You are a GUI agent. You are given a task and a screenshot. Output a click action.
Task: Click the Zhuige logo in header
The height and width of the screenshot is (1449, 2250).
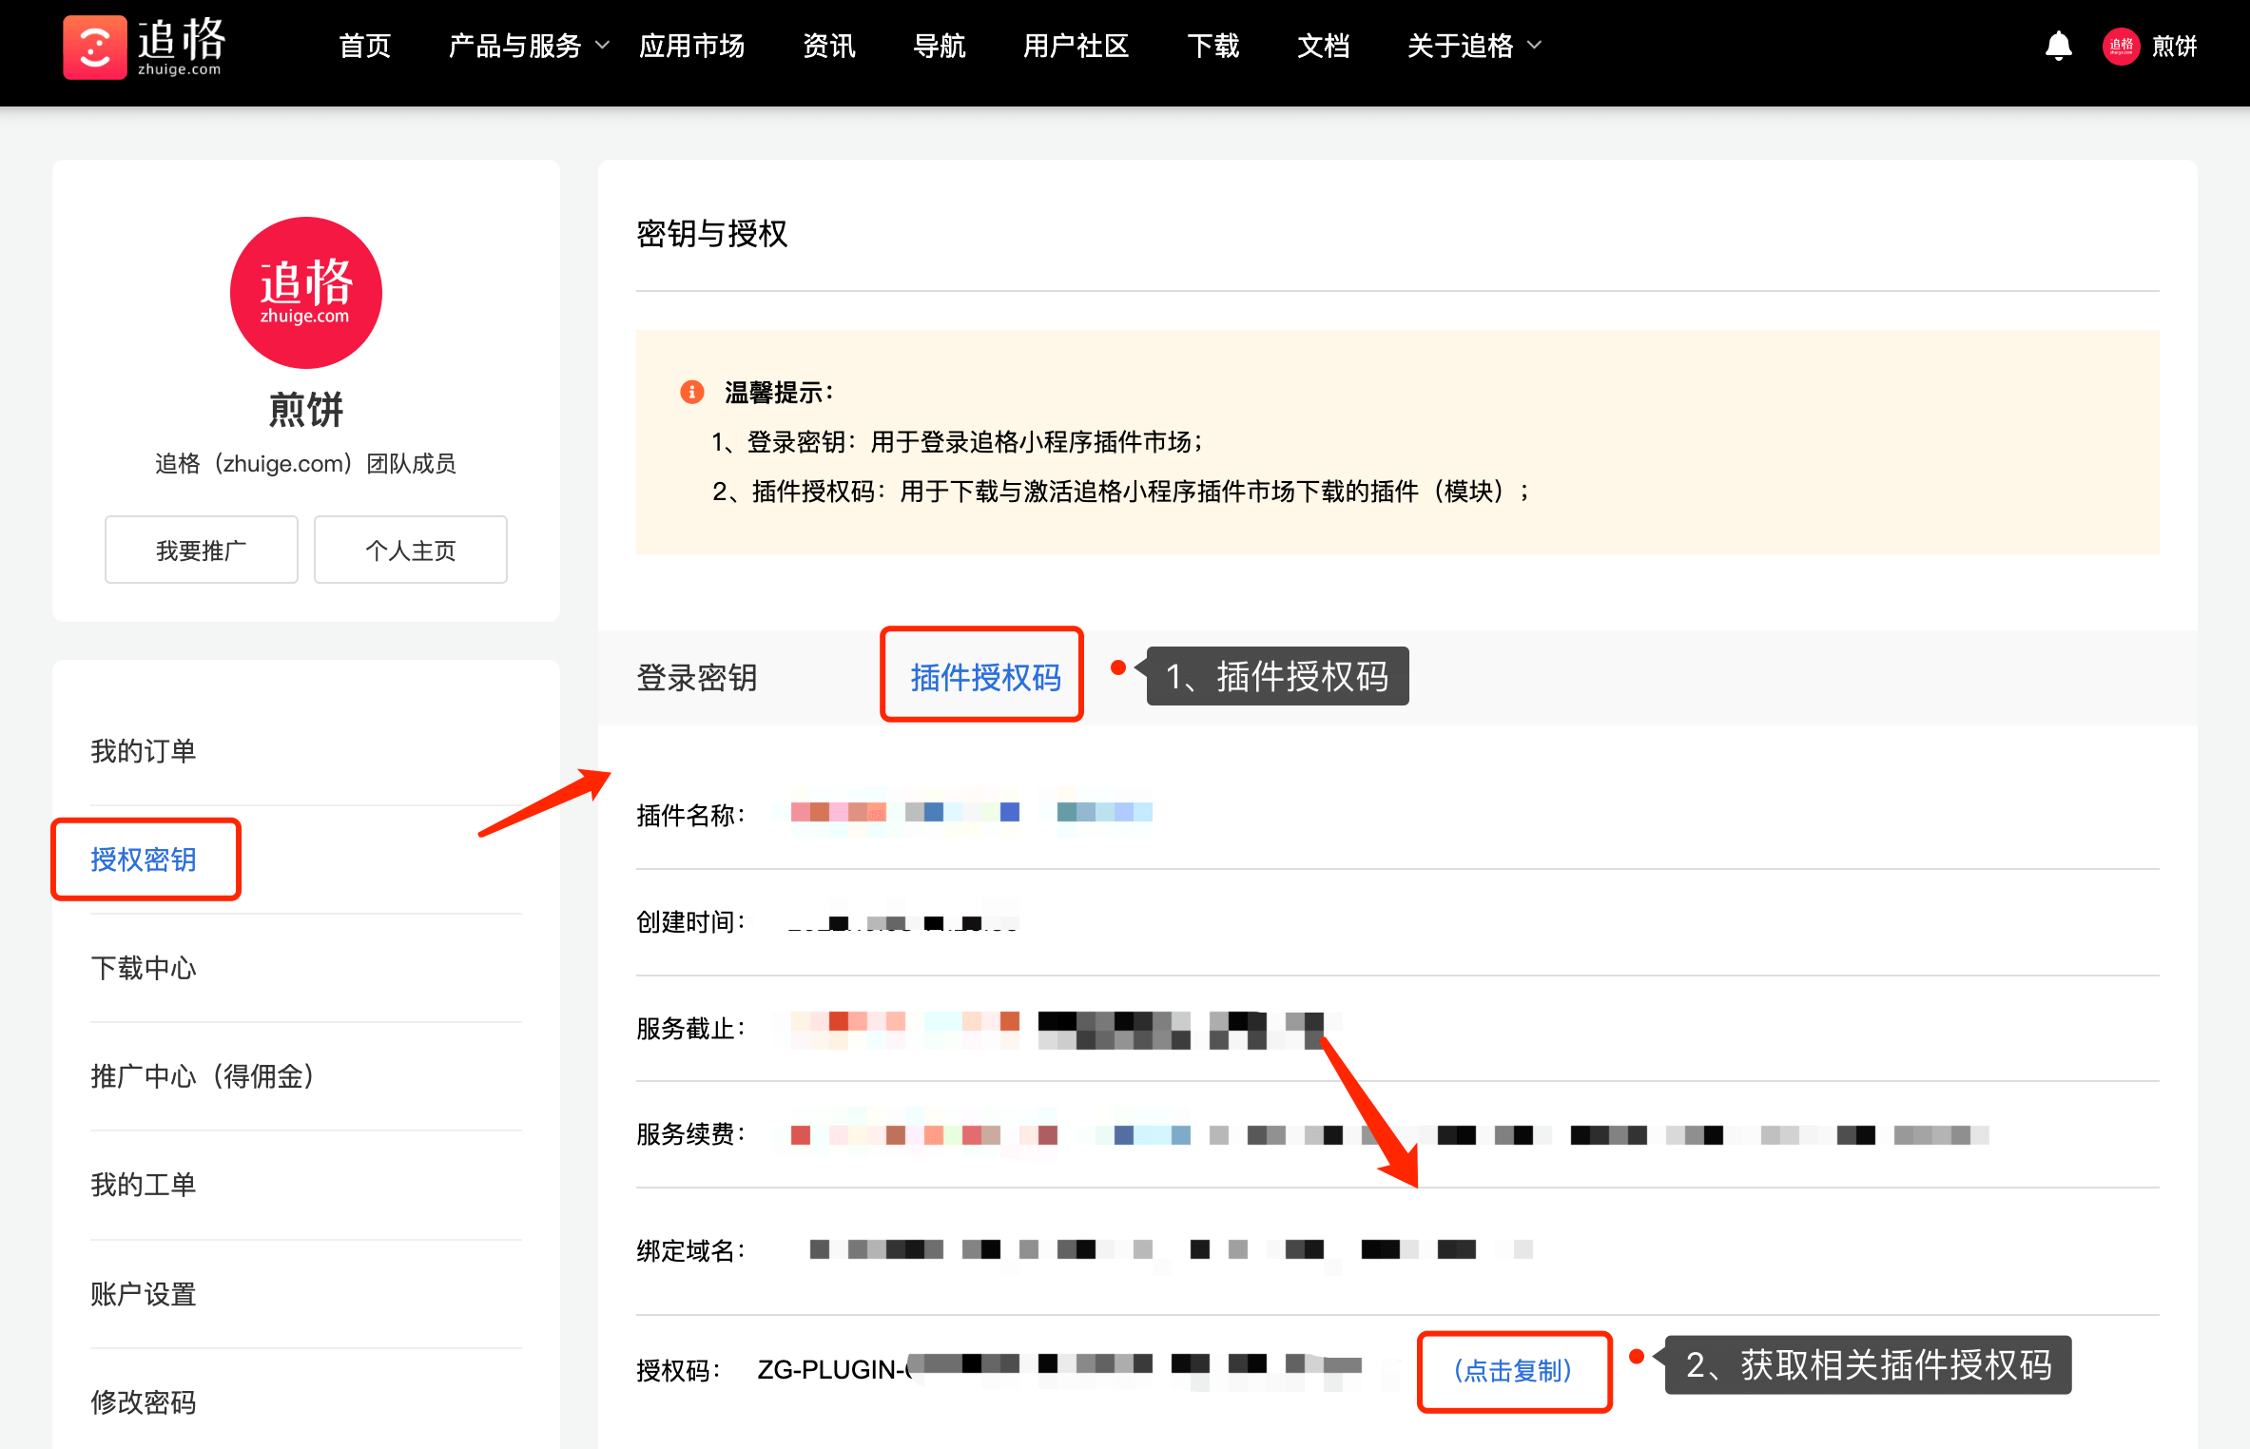(x=145, y=47)
